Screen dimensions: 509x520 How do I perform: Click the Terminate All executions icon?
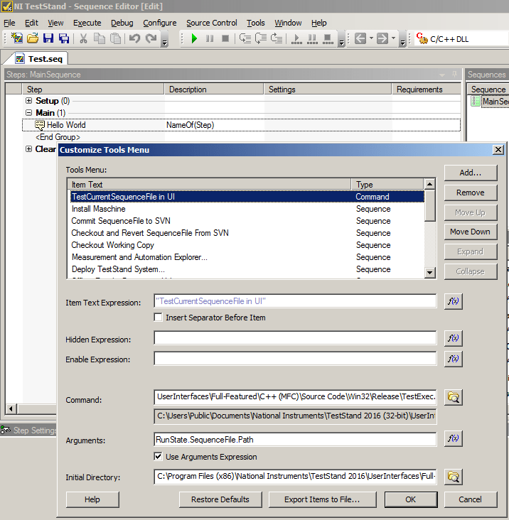(328, 39)
